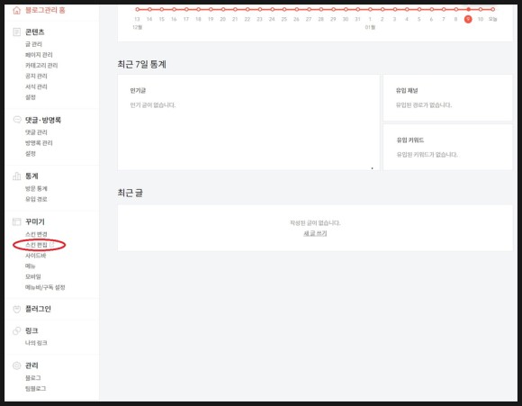
Task: Click the 유입 채널 panel title
Action: click(407, 91)
